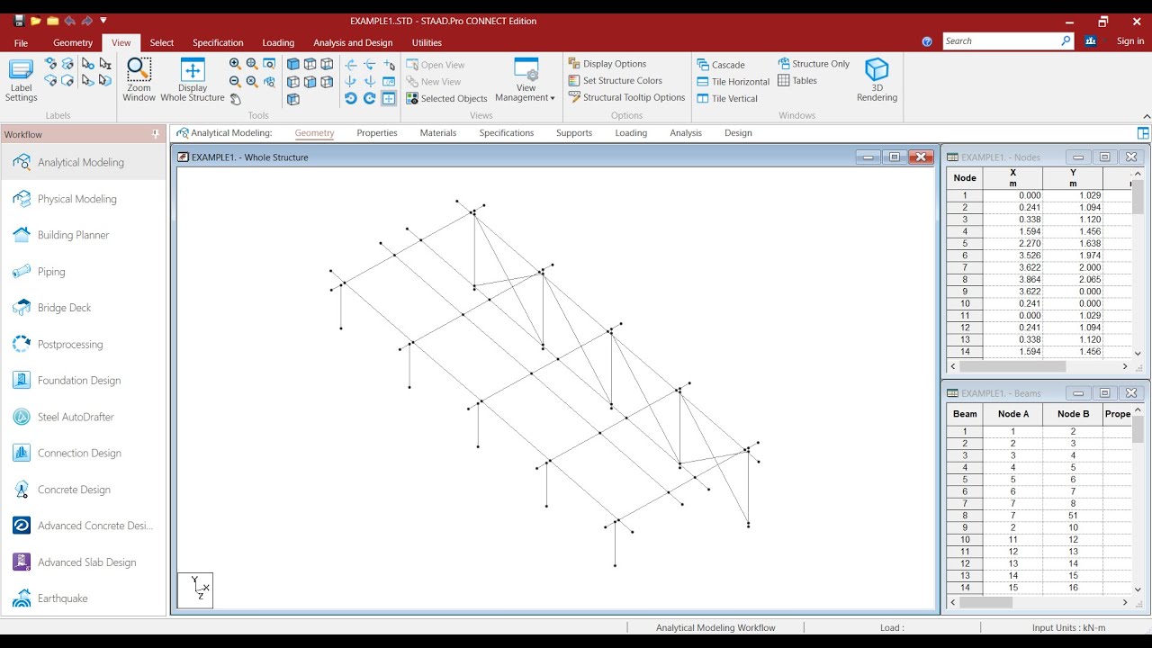Click the axis orientation icon in the view
The width and height of the screenshot is (1152, 648).
point(195,590)
